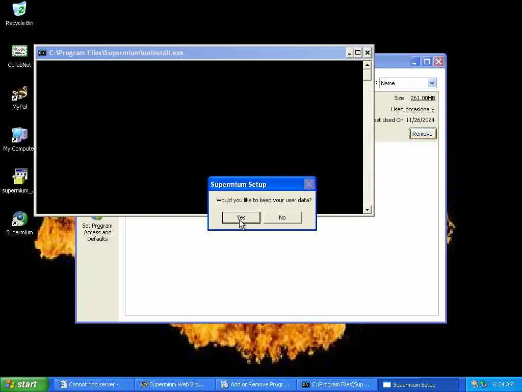Image resolution: width=522 pixels, height=392 pixels.
Task: Switch to Supermium Web Browser taskbar item
Action: pyautogui.click(x=174, y=385)
